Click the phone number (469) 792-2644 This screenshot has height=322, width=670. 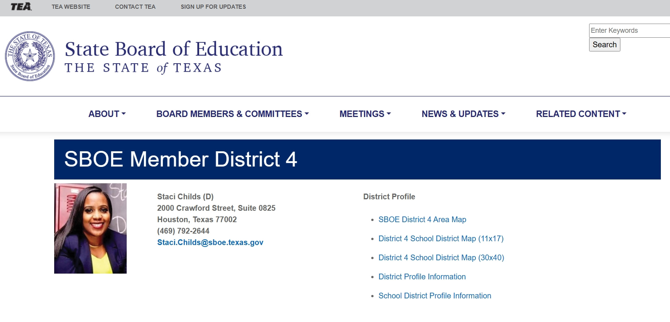pyautogui.click(x=183, y=231)
